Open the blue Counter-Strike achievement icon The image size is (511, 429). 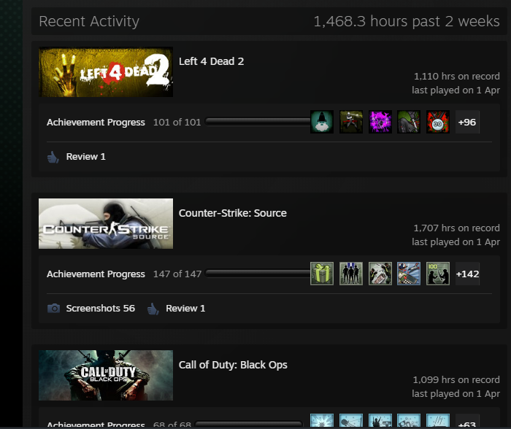(x=409, y=274)
